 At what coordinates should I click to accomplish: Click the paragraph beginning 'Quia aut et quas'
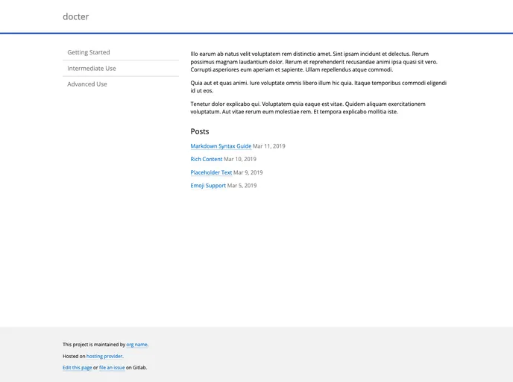[318, 87]
